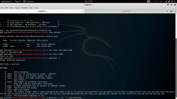Click the '-f <opt>' output file name option
The height and width of the screenshot is (99, 177).
[x=28, y=78]
